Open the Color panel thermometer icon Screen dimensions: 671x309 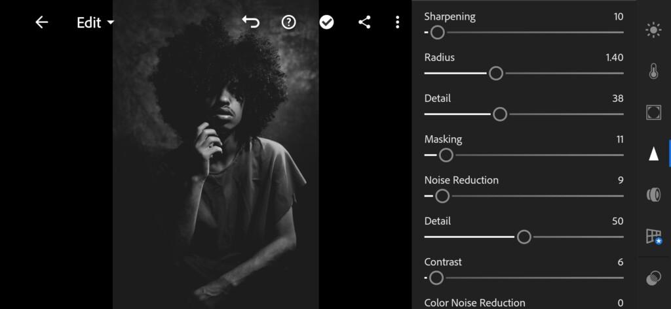pos(653,72)
